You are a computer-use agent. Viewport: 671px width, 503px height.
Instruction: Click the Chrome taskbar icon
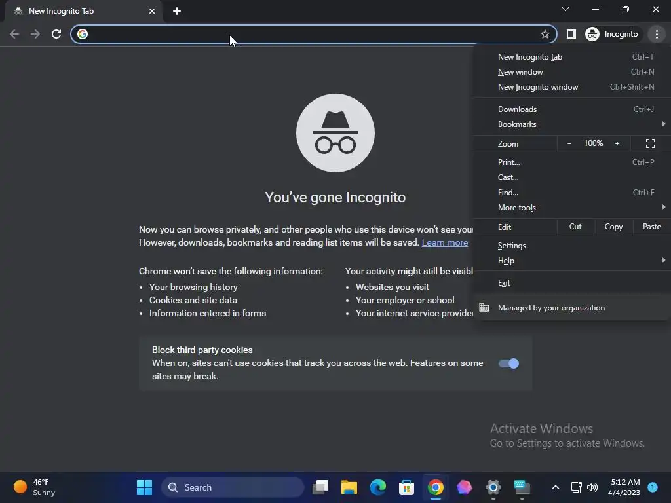[435, 487]
